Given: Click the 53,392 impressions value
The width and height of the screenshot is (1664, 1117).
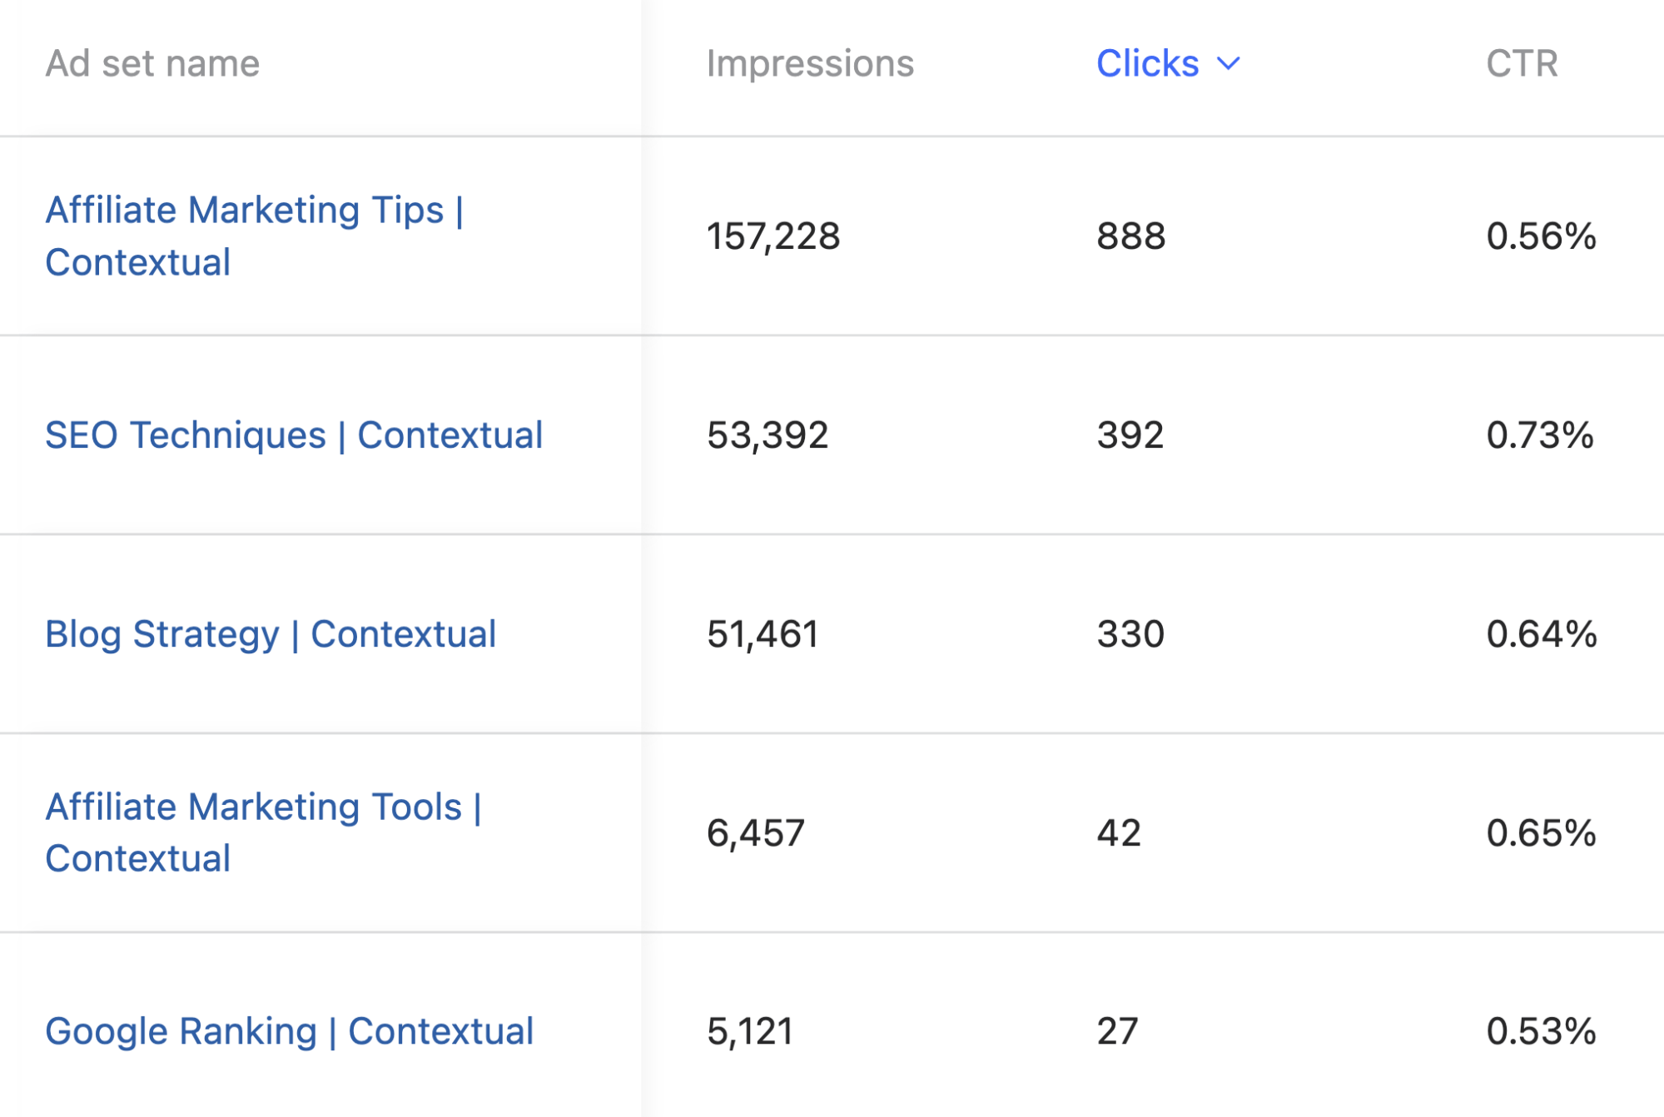Looking at the screenshot, I should [767, 434].
